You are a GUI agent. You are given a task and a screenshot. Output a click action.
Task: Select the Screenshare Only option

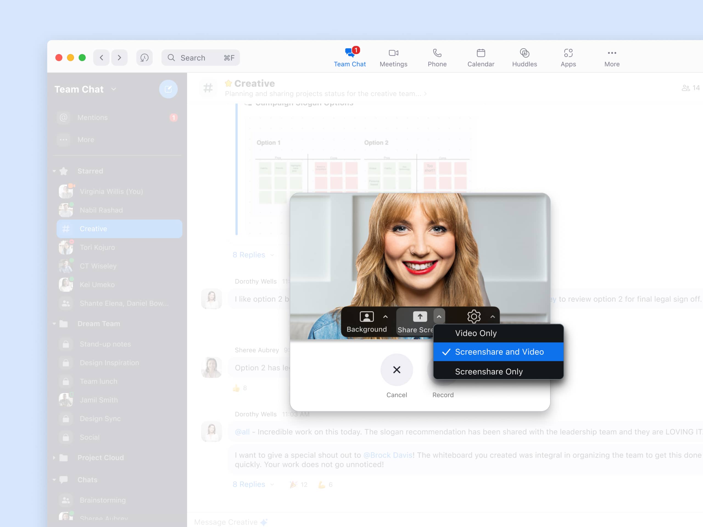489,371
